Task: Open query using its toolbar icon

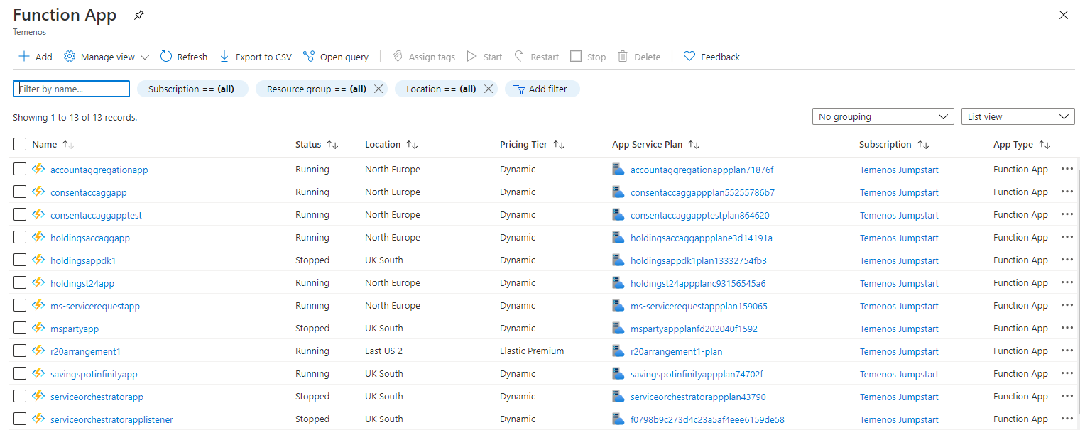Action: [309, 57]
